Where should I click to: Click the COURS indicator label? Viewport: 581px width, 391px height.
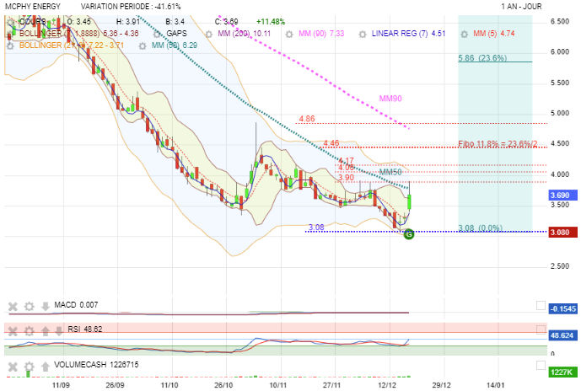pyautogui.click(x=33, y=21)
